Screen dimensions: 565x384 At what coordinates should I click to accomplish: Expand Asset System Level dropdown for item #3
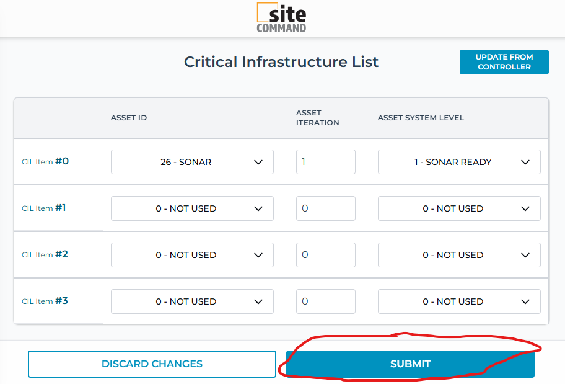459,301
